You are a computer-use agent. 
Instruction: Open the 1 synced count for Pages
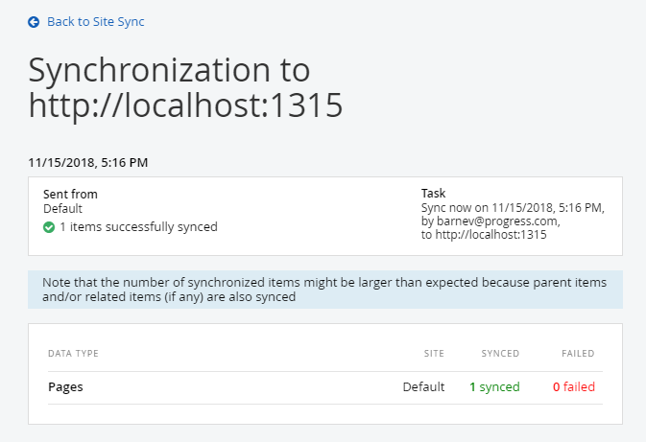[x=494, y=387]
